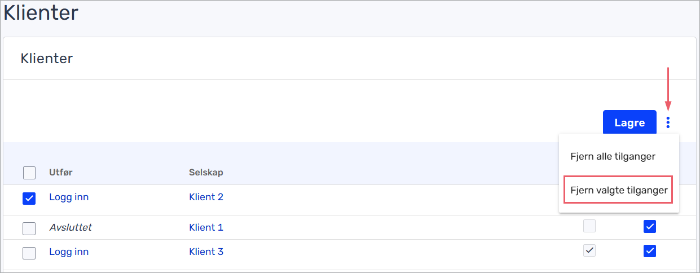
Task: Click Logg inn link for Klient 2
Action: 69,197
